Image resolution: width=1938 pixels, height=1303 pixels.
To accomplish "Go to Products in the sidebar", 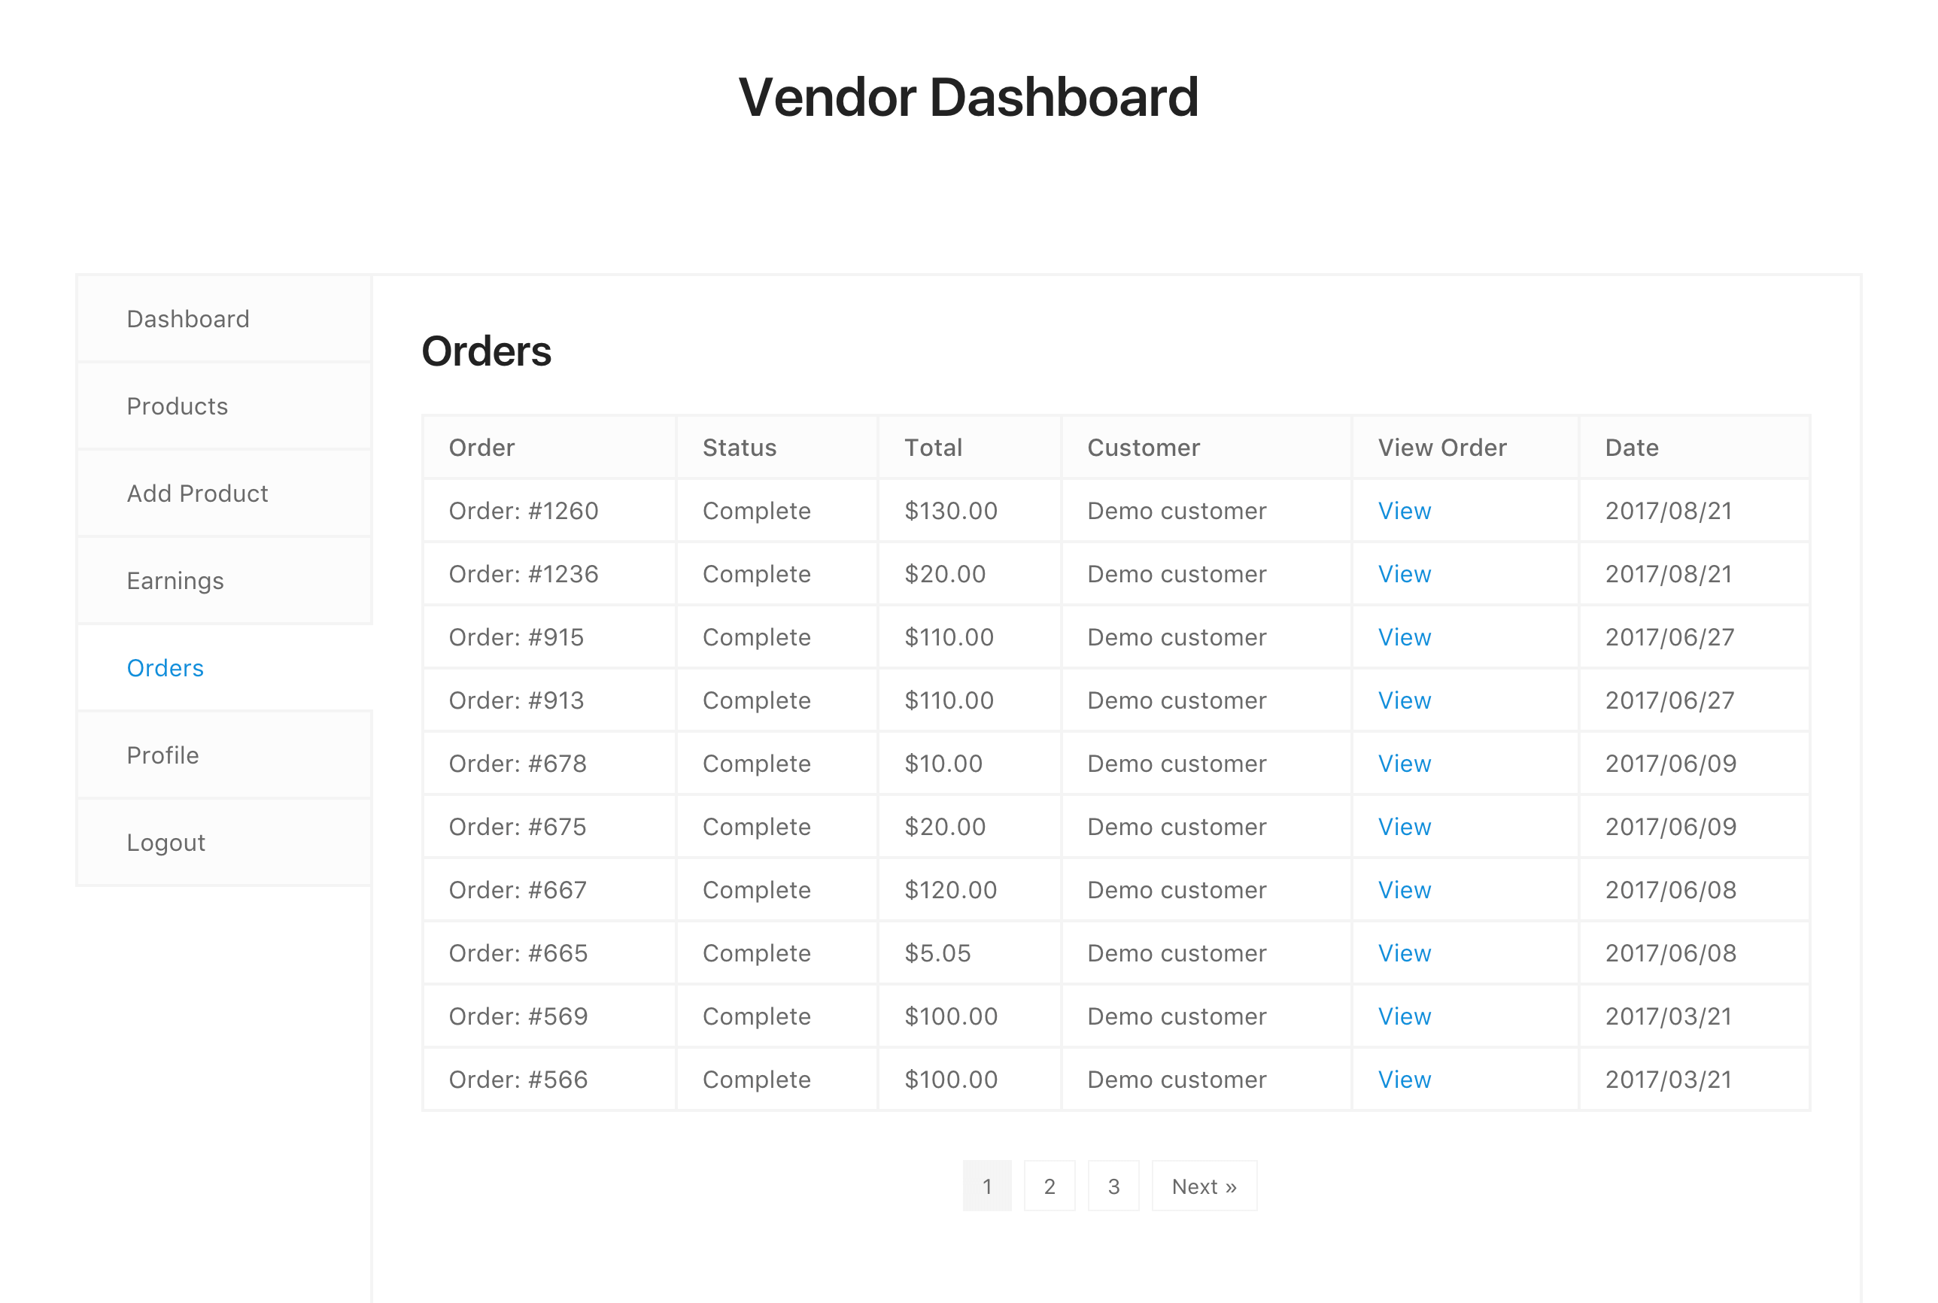I will [177, 406].
